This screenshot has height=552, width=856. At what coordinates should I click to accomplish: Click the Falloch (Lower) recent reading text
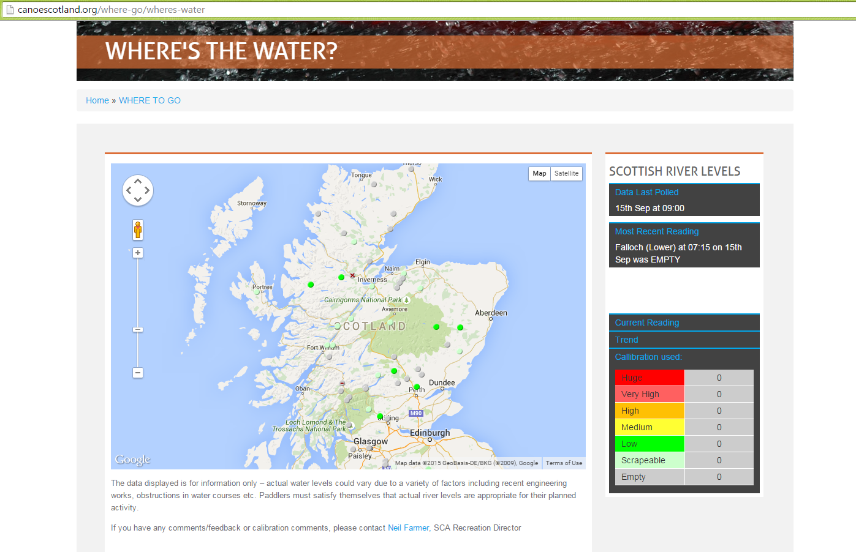(678, 253)
